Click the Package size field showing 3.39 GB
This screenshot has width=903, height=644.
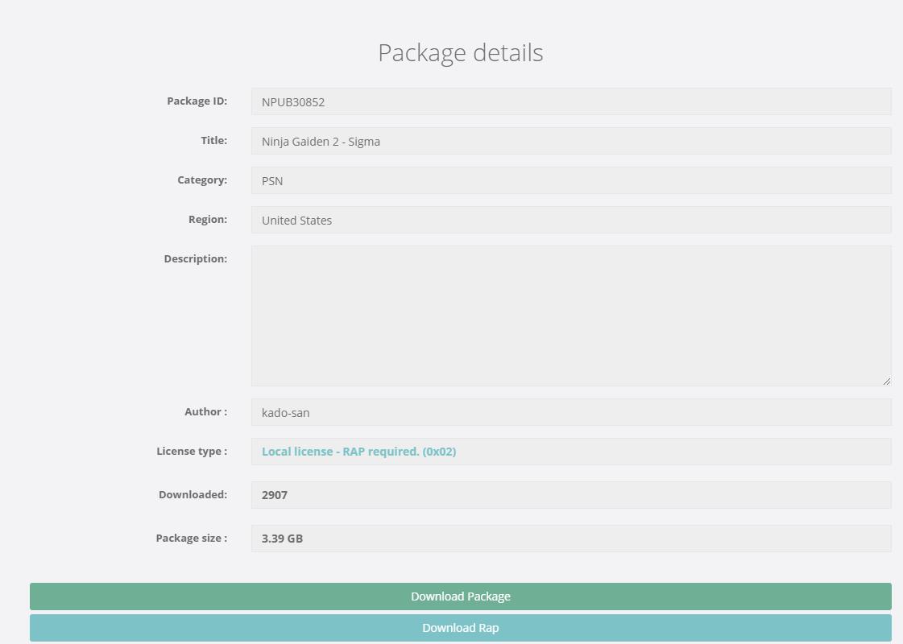pyautogui.click(x=570, y=539)
